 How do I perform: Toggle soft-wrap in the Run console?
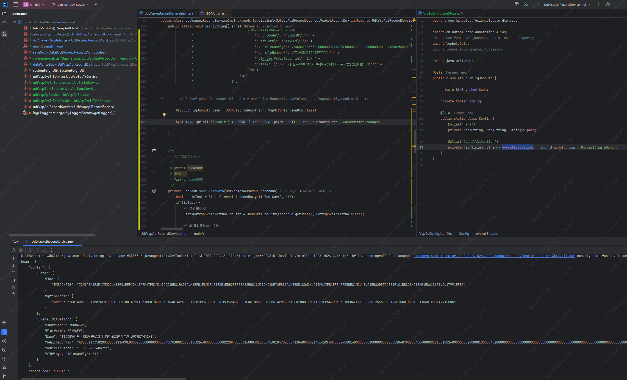click(13, 273)
